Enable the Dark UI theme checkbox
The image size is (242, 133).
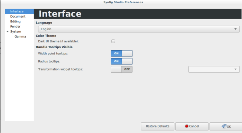(113, 41)
